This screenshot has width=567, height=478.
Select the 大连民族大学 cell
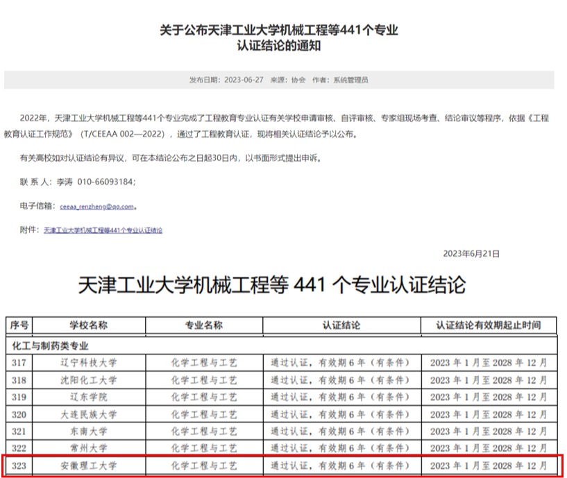[88, 414]
